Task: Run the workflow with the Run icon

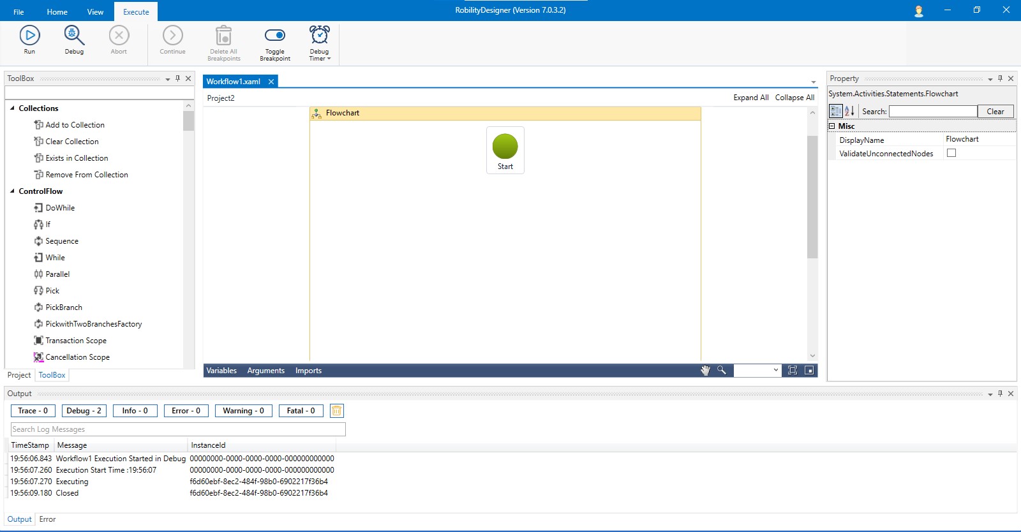Action: tap(29, 36)
